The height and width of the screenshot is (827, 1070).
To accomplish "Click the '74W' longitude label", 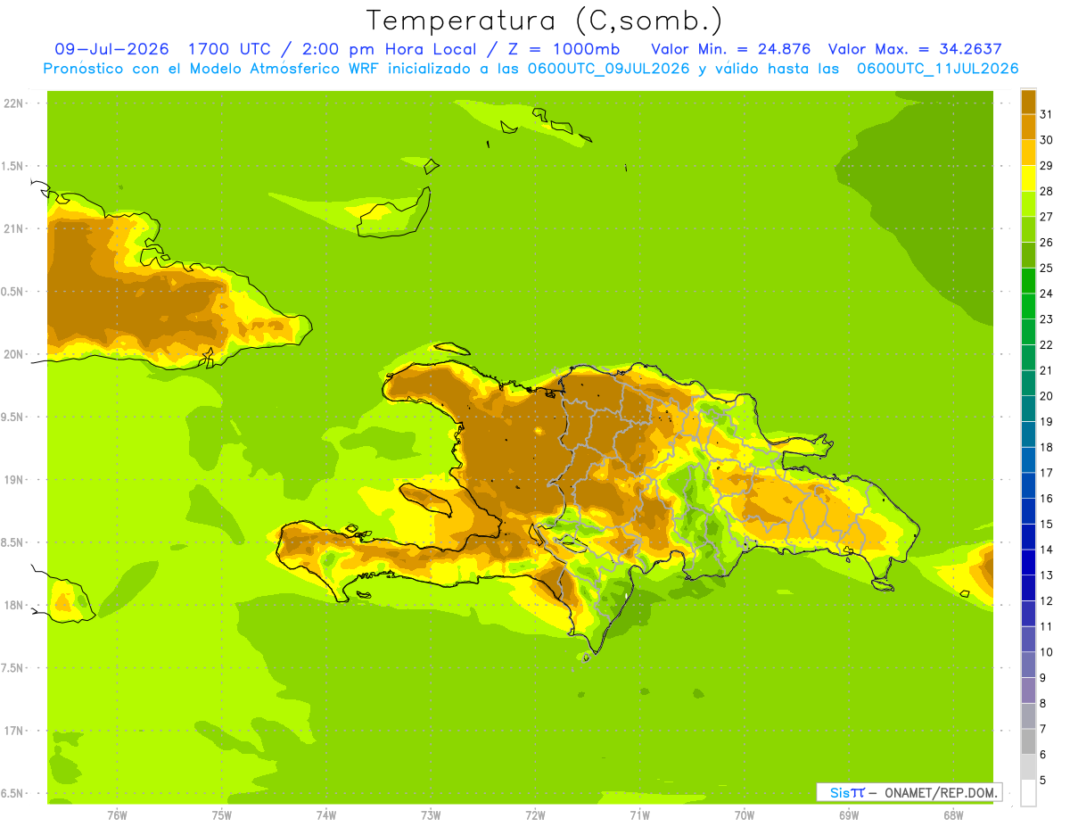I will 326,815.
